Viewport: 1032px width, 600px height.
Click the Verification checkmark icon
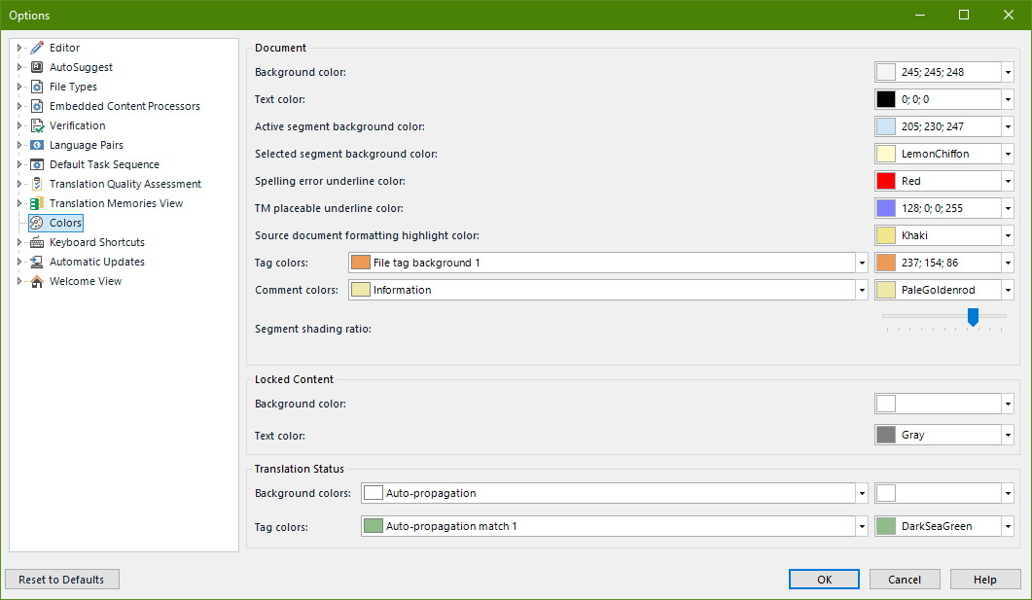pos(37,125)
